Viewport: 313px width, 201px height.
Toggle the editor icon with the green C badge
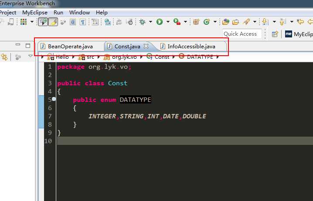coord(43,22)
